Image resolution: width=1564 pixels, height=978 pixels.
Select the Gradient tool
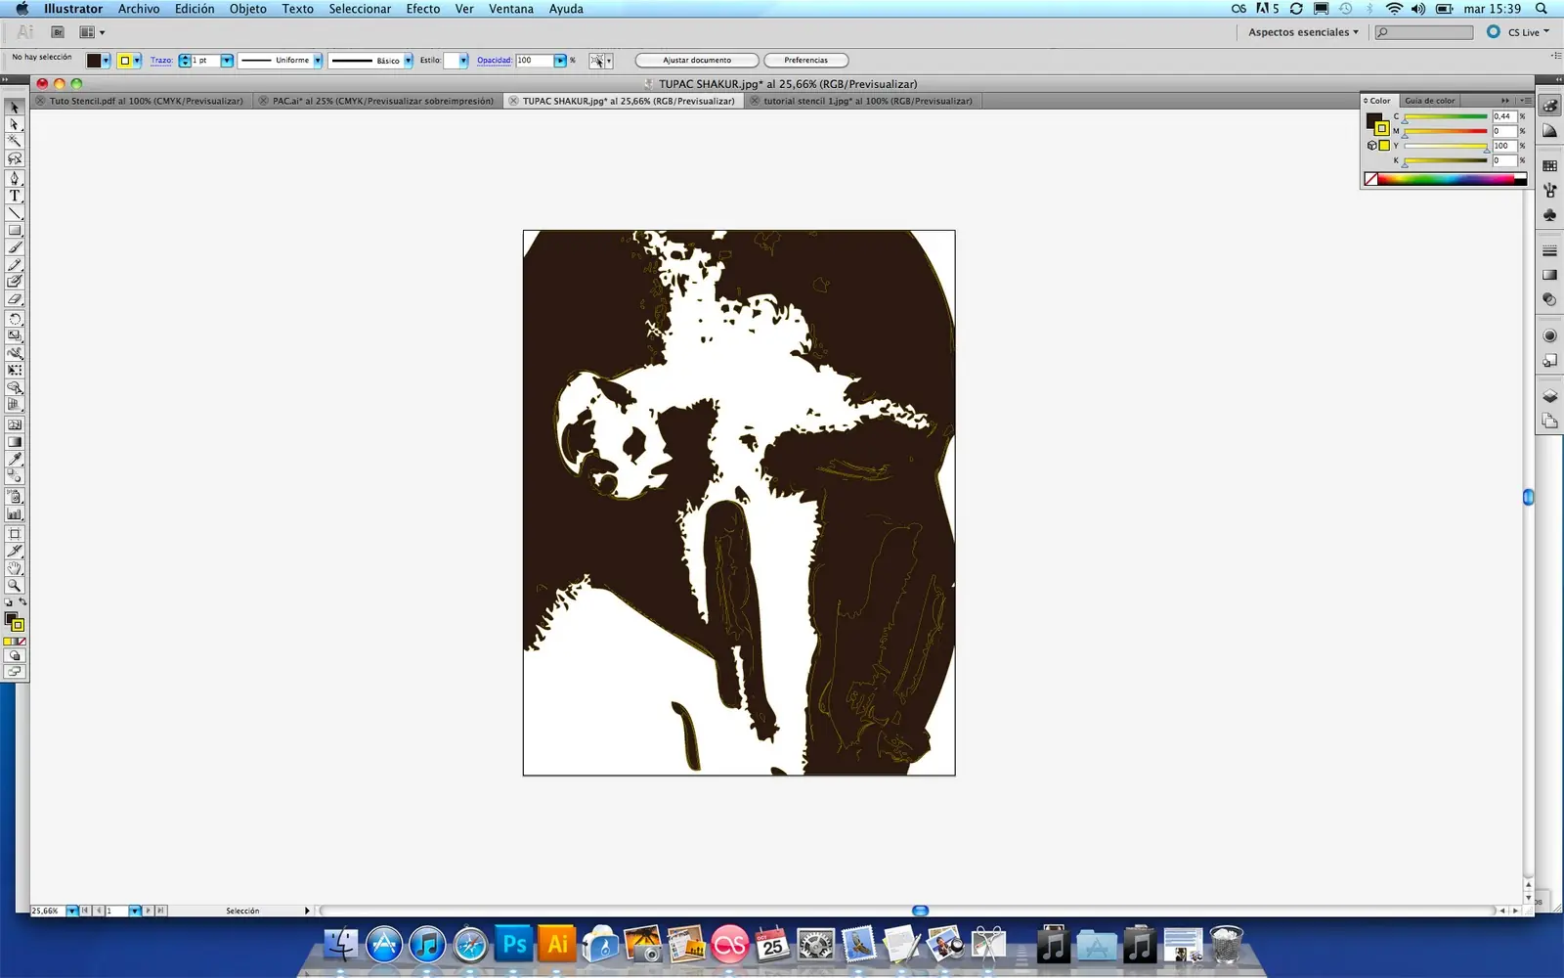coord(15,442)
